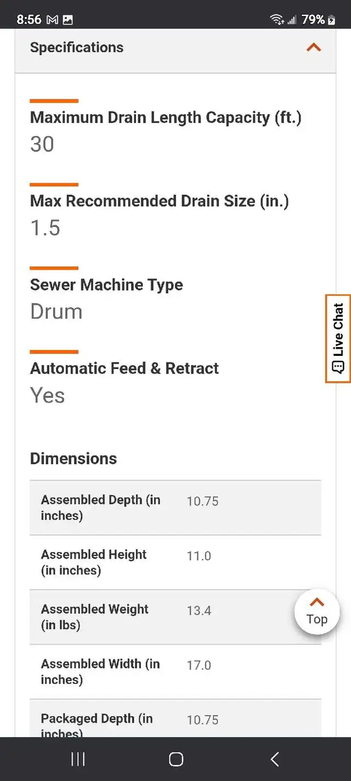Tap the Android back navigation icon
Viewport: 351px width, 781px height.
pyautogui.click(x=274, y=759)
